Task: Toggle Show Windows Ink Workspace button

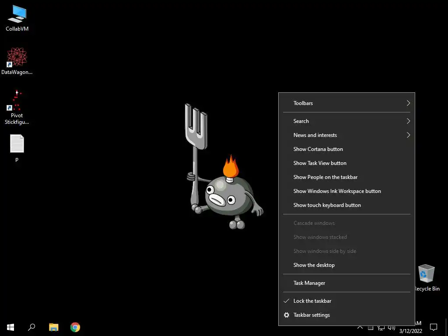Action: (x=346, y=191)
